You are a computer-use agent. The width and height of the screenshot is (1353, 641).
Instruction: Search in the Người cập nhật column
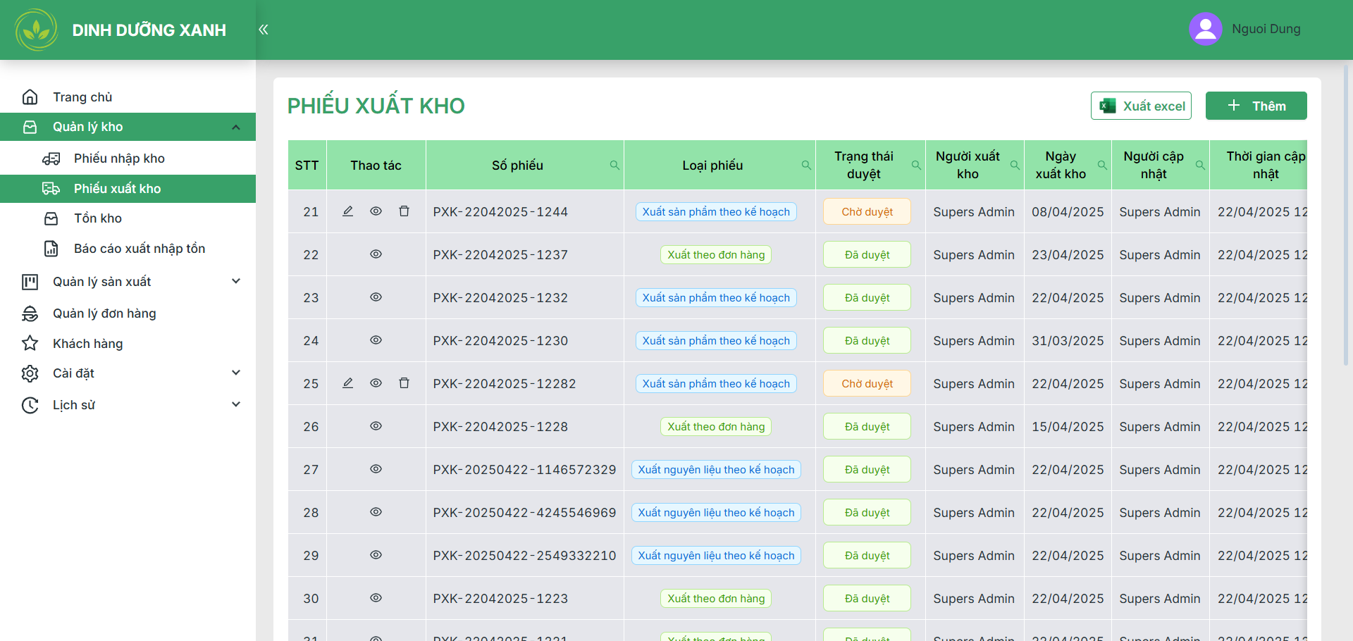point(1200,166)
